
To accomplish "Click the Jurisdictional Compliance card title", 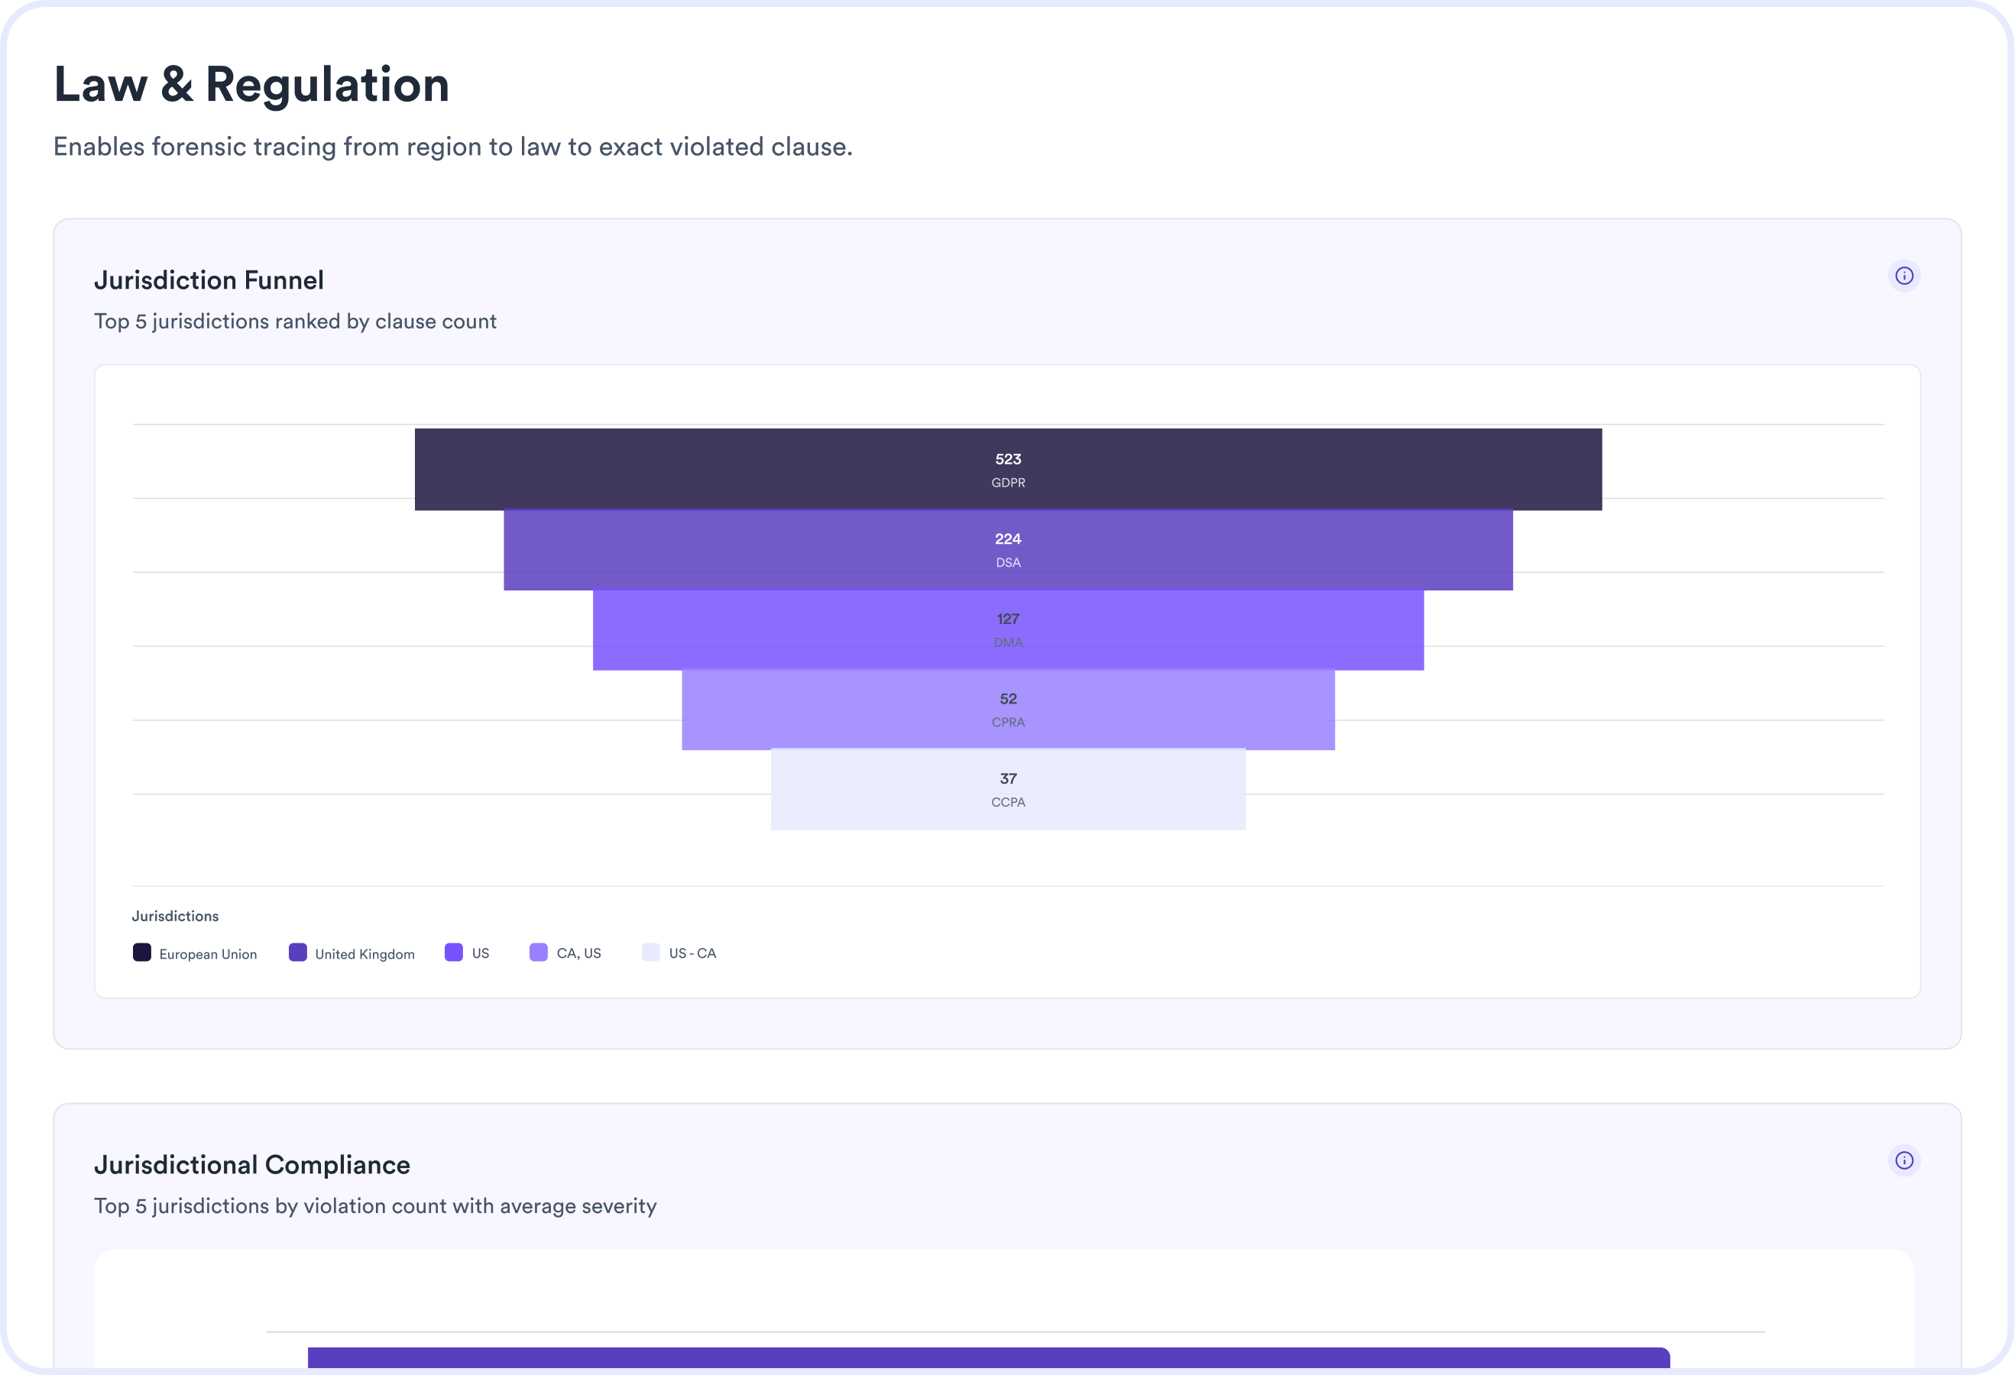I will tap(251, 1164).
